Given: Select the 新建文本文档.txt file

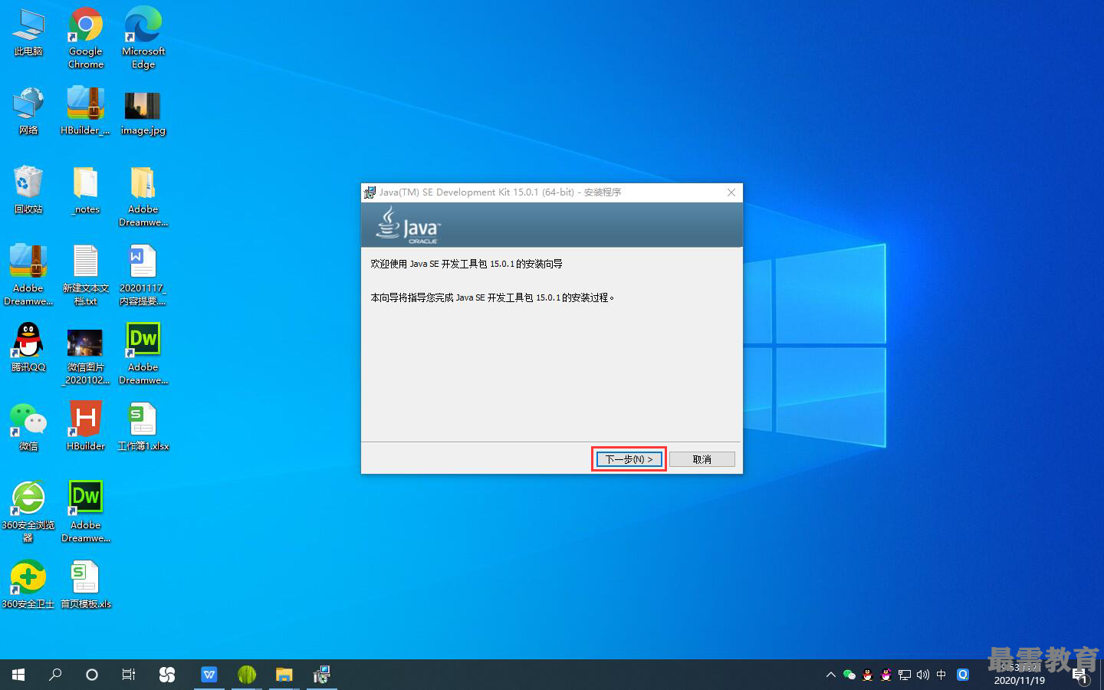Looking at the screenshot, I should pos(86,275).
